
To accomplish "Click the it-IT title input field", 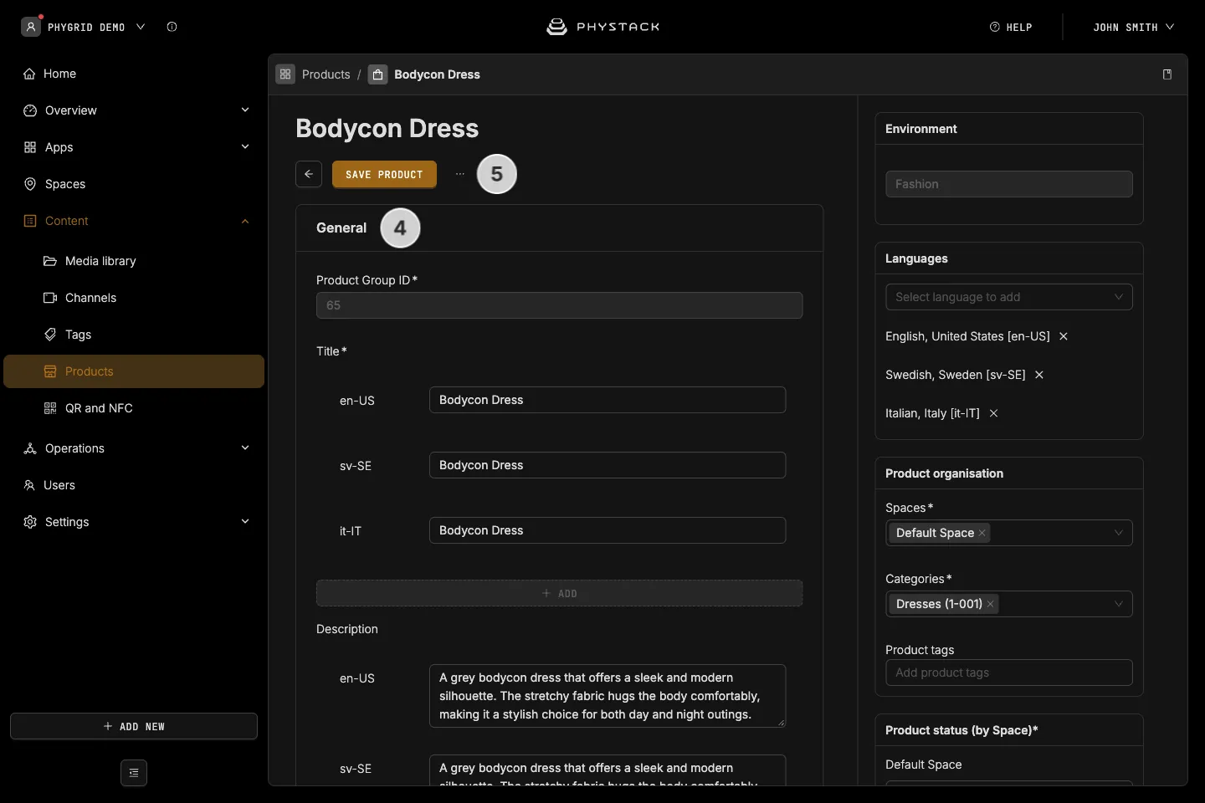I will tap(608, 530).
